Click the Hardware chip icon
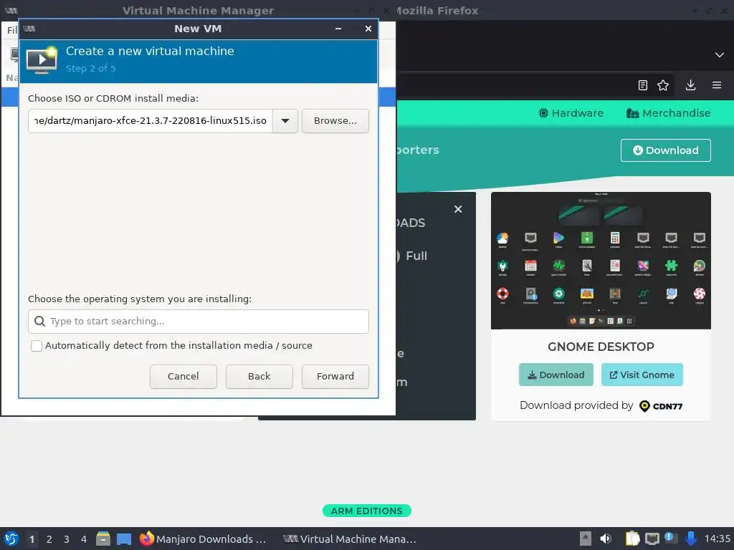Image resolution: width=734 pixels, height=550 pixels. (543, 113)
